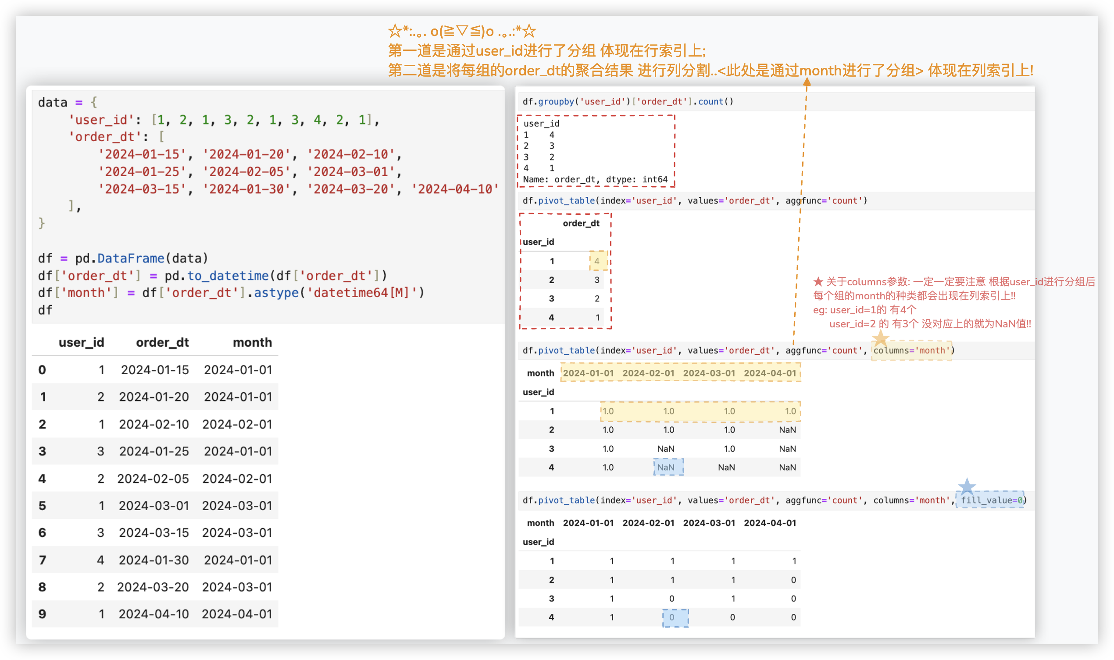Click row index 9 in the left dataframe

[x=42, y=614]
